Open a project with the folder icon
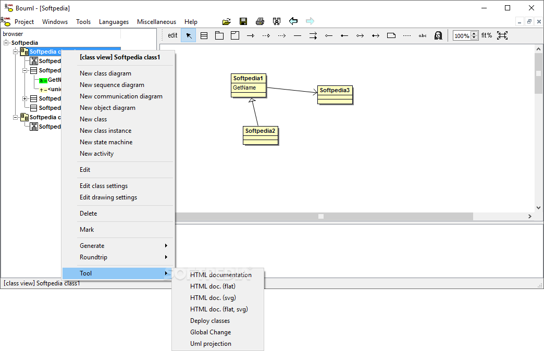This screenshot has width=544, height=351. tap(227, 21)
